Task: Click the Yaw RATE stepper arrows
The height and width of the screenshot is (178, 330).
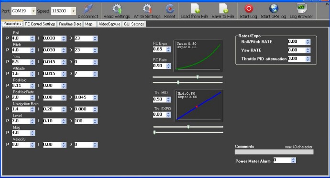Action: [x=308, y=50]
